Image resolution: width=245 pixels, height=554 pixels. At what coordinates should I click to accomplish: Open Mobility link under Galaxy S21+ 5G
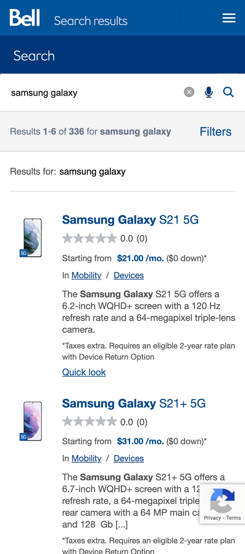pos(86,458)
